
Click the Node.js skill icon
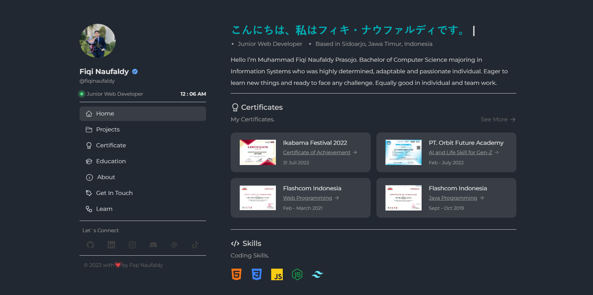pyautogui.click(x=297, y=274)
